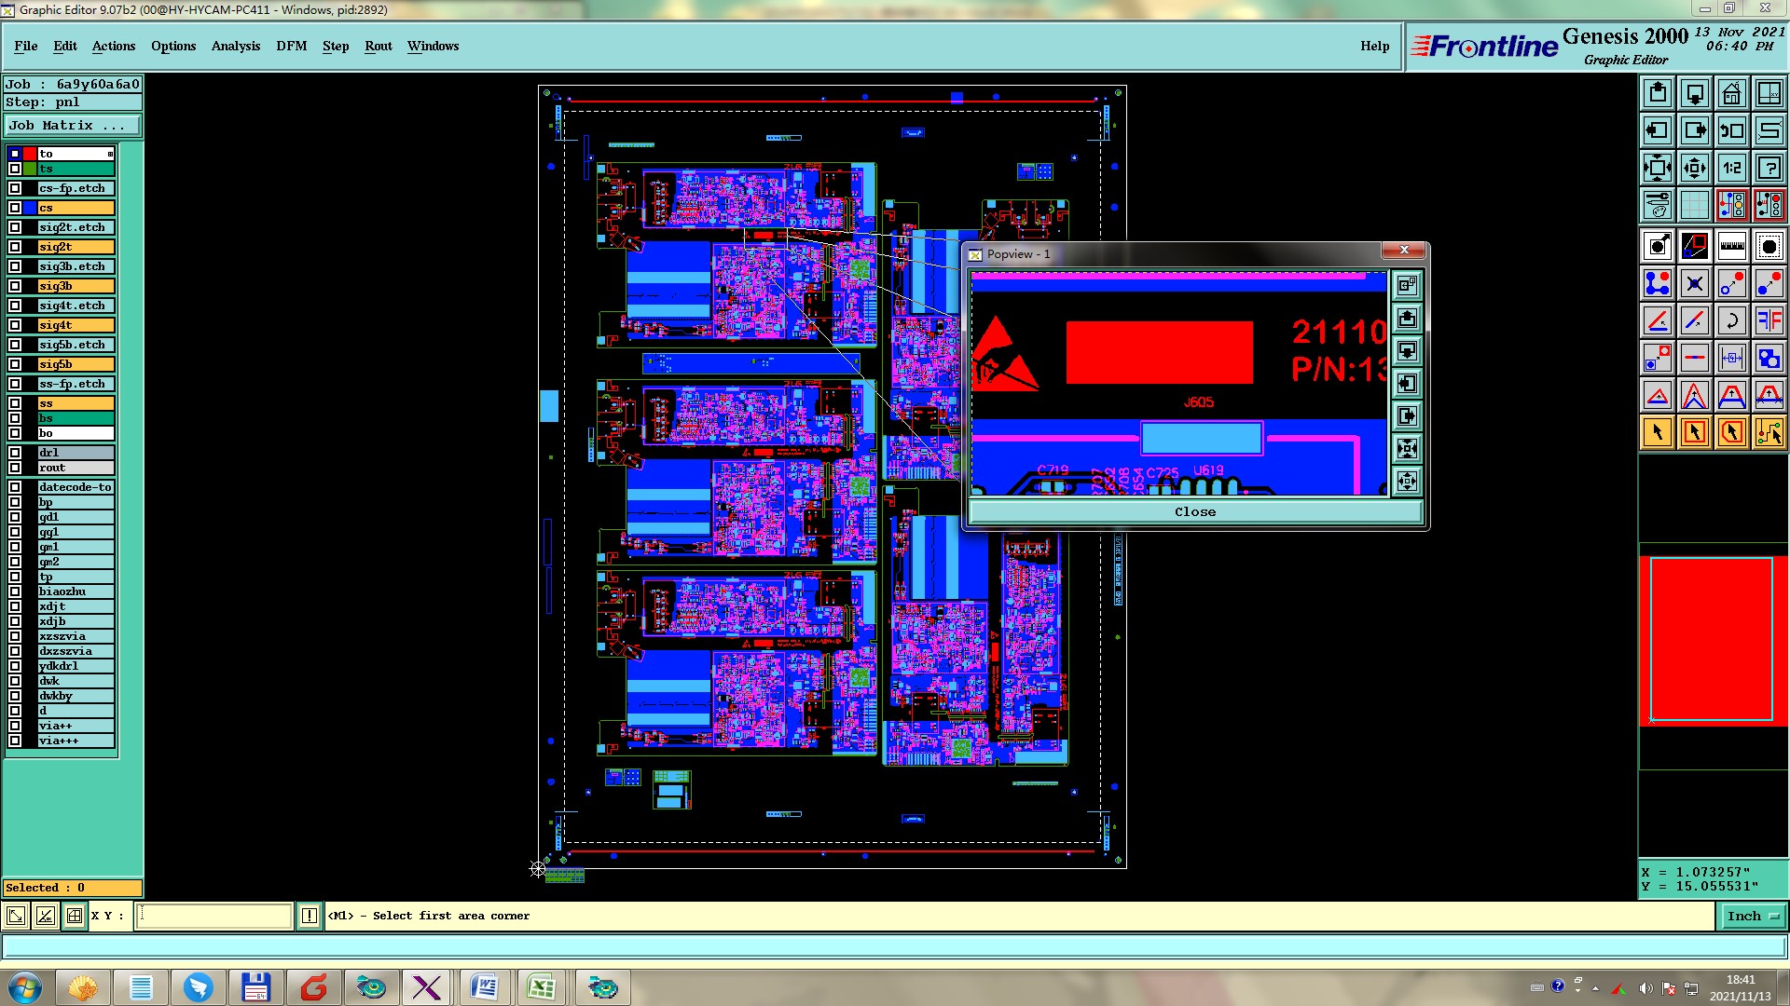1790x1006 pixels.
Task: Select the ruler measure tool
Action: point(1731,246)
